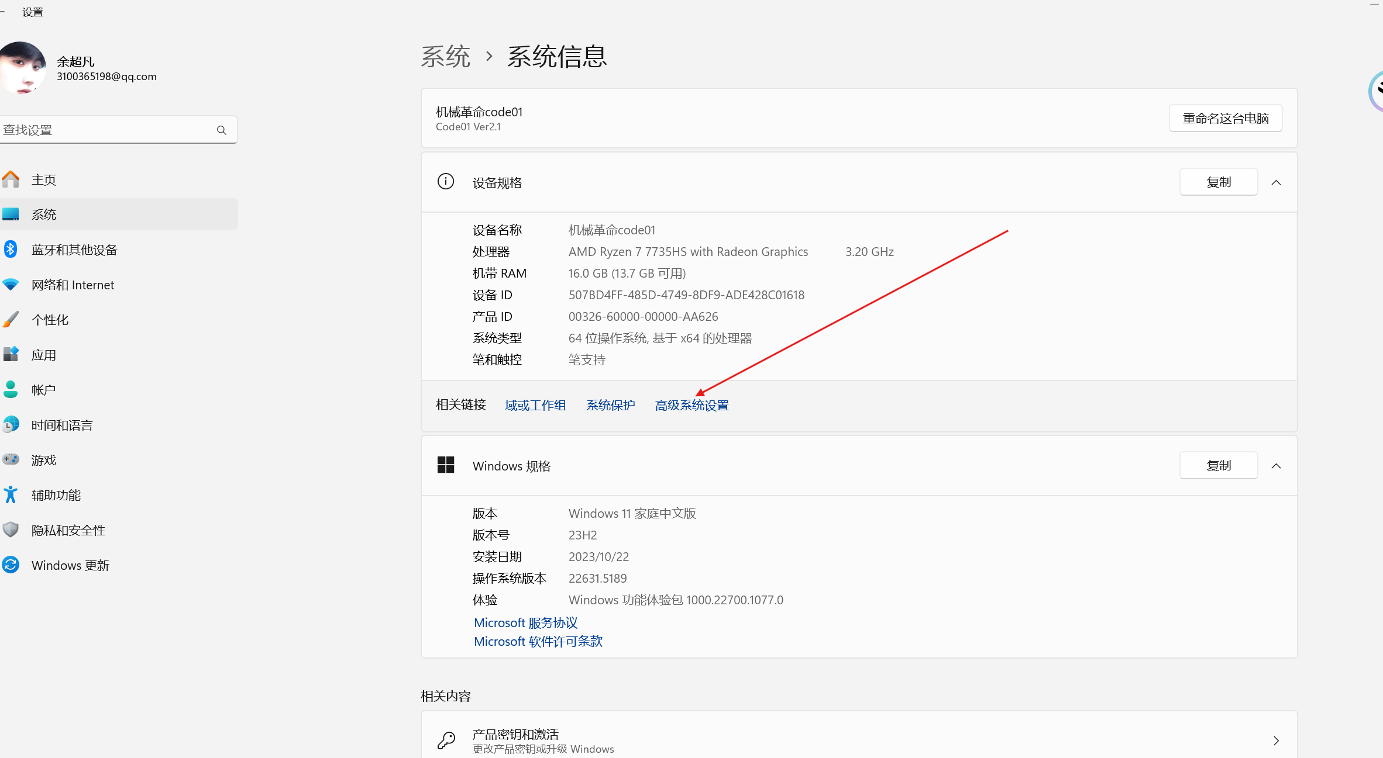Select 系统 in the sidebar
Viewport: 1383px width, 758px height.
pos(44,214)
